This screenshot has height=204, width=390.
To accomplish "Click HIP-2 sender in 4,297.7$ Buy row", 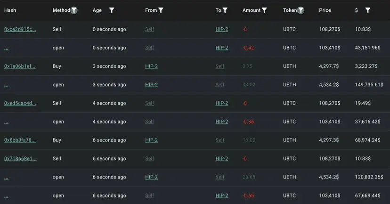I will click(x=152, y=66).
